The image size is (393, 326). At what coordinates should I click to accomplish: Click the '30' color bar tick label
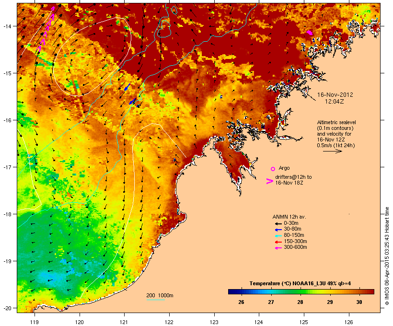359,302
